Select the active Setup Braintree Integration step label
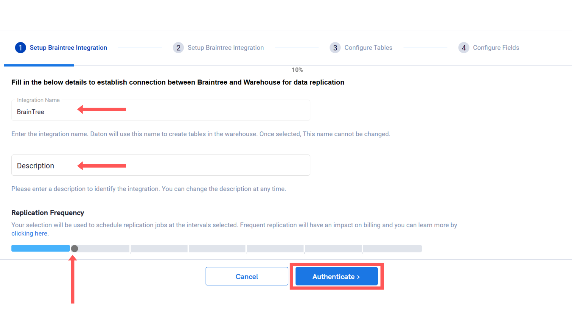Screen dimensions: 572x322 68,48
